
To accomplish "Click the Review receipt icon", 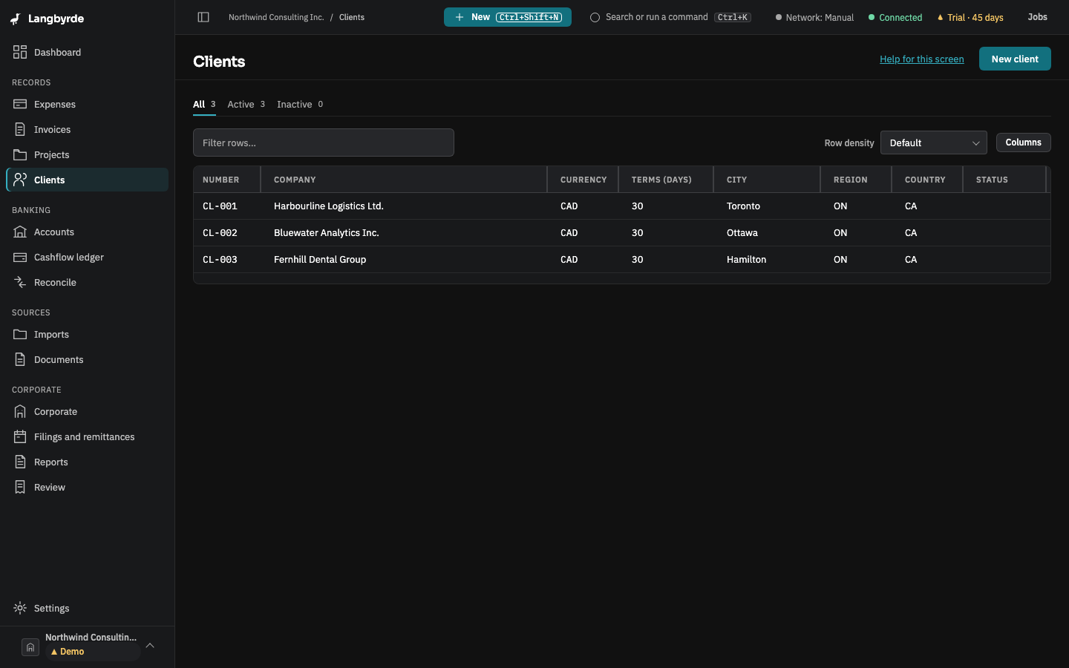I will point(20,487).
